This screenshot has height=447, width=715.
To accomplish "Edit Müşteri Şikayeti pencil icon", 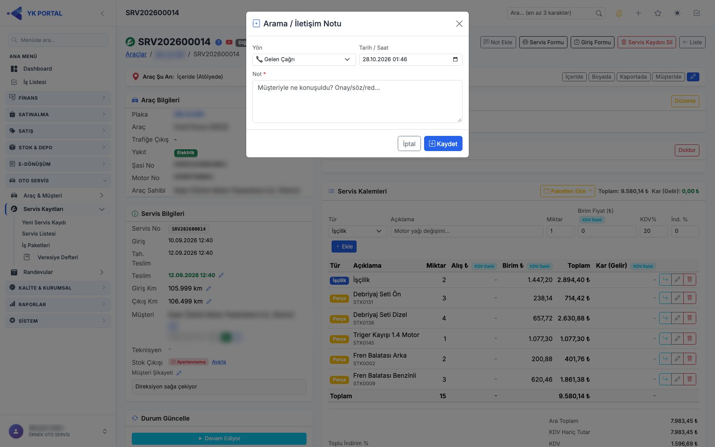I will click(179, 373).
